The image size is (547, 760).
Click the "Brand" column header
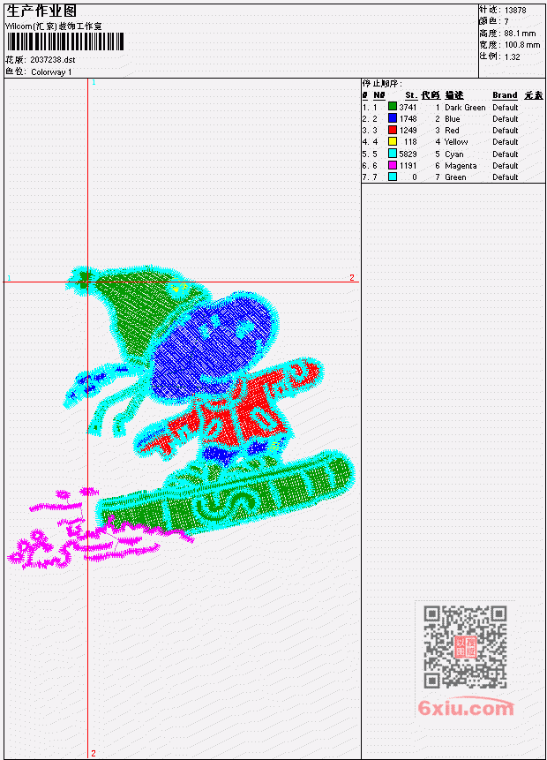tap(505, 95)
